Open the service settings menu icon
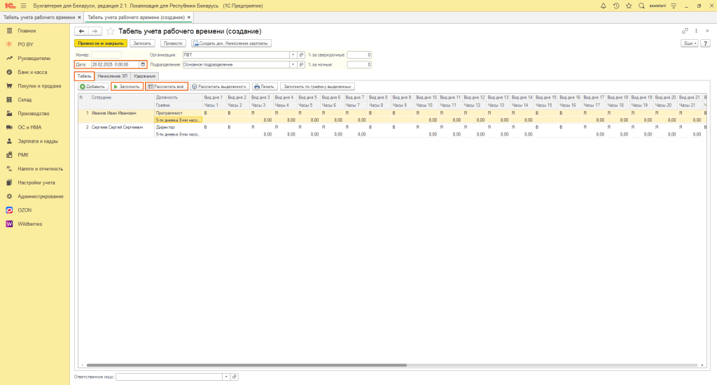 point(674,6)
